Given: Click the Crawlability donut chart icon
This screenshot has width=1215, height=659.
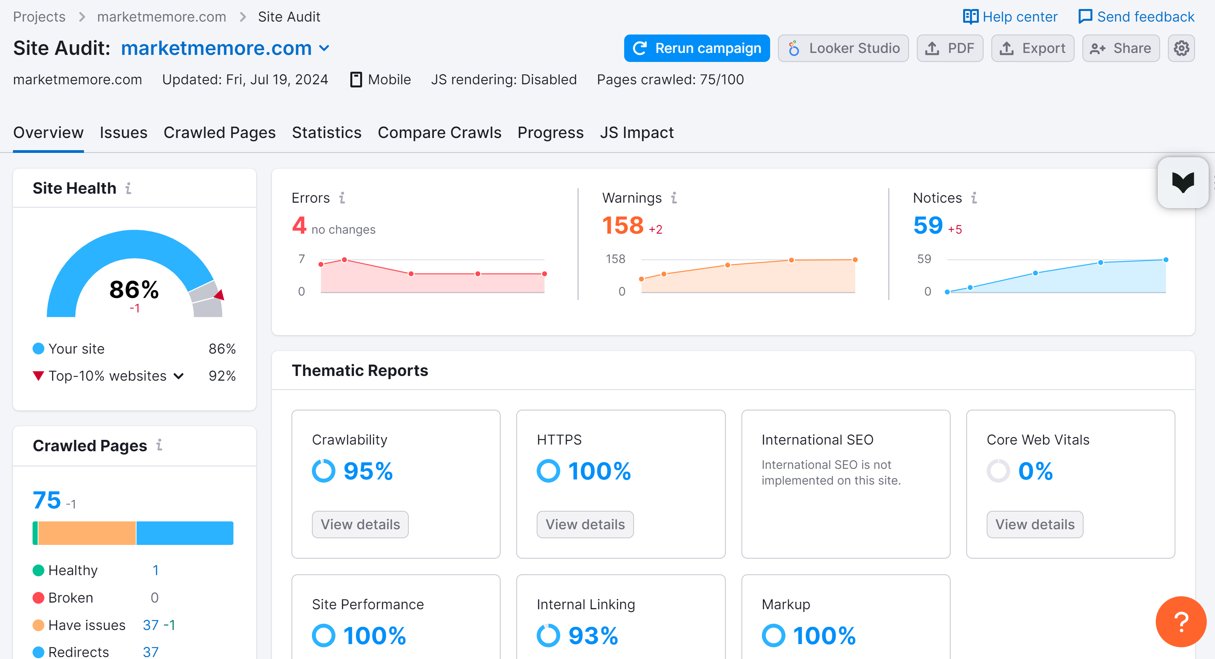Looking at the screenshot, I should 324,471.
